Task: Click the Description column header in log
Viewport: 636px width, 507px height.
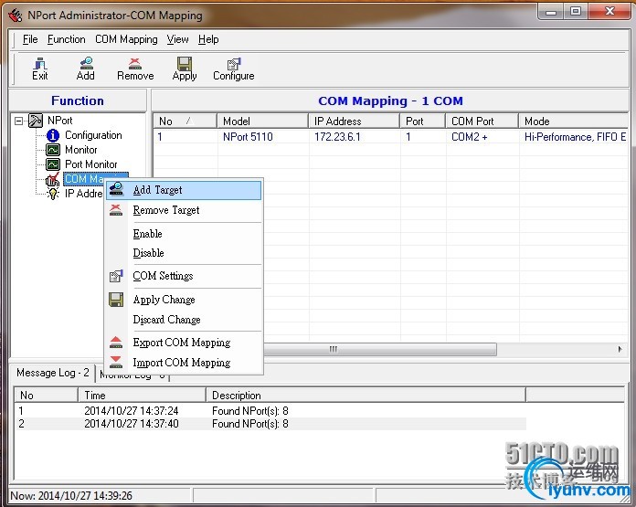Action: pos(366,395)
